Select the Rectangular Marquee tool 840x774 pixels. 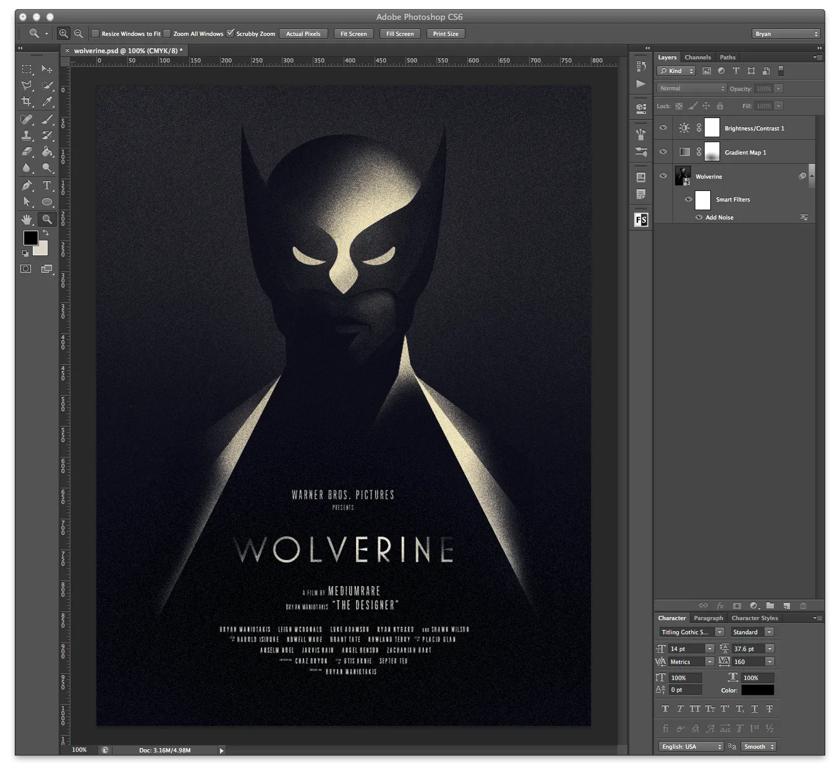pyautogui.click(x=27, y=69)
